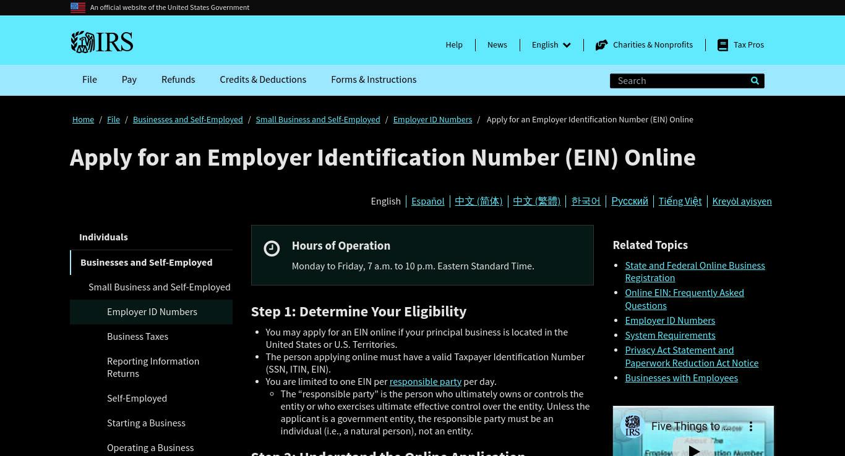Screen dimensions: 845x456
Task: Click the Charities & Nonprofits hand icon
Action: point(601,45)
